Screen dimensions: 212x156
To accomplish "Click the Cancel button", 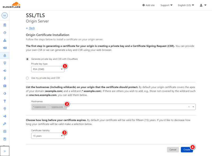I will pos(173,150).
